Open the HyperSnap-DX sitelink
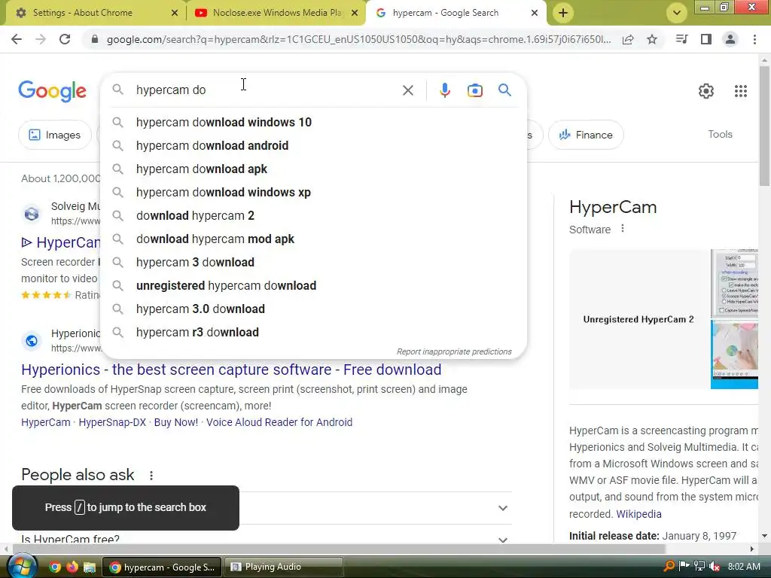 coord(112,422)
